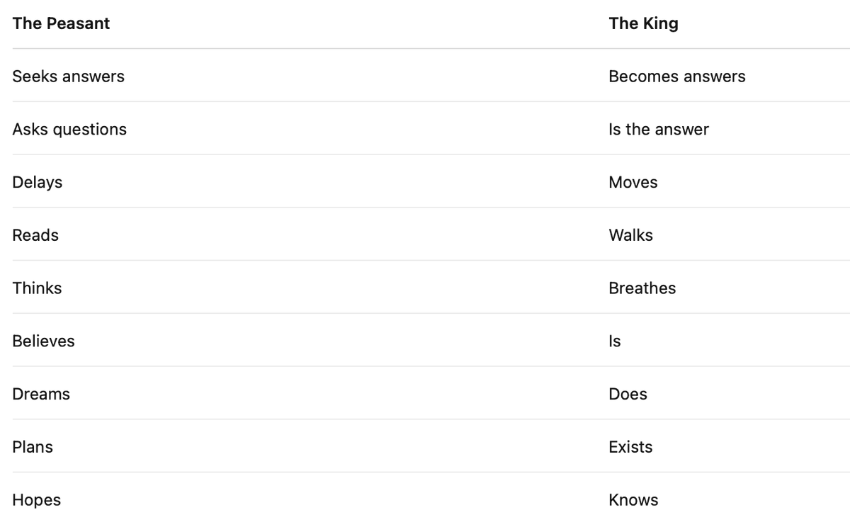Select the "Delays" cell
850x532 pixels.
(x=38, y=183)
